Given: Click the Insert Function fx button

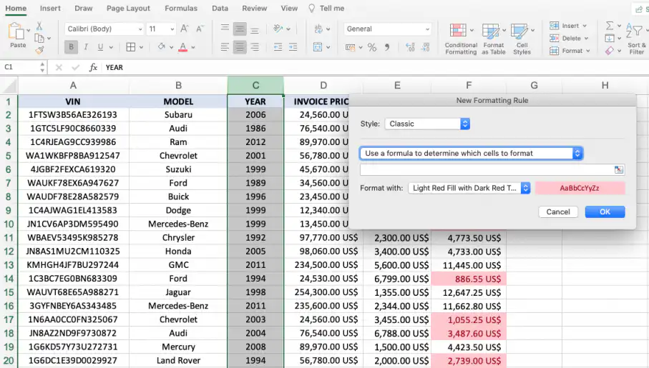Looking at the screenshot, I should coord(93,67).
